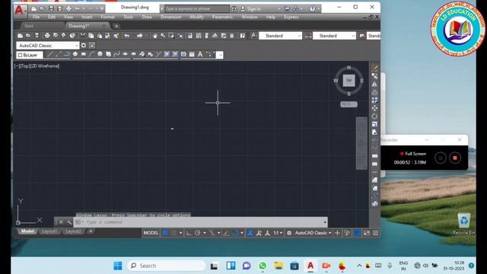Viewport: 487px width, 274px height.
Task: Add a new drawing tab with plus button
Action: pos(116,26)
